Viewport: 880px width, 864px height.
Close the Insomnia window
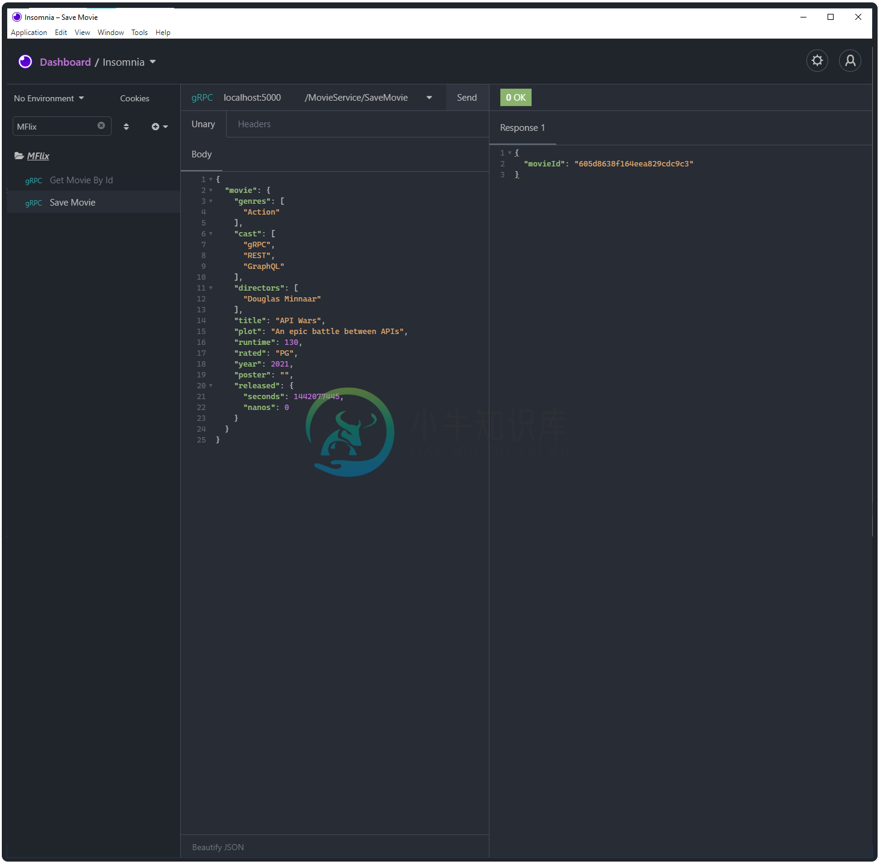click(858, 17)
